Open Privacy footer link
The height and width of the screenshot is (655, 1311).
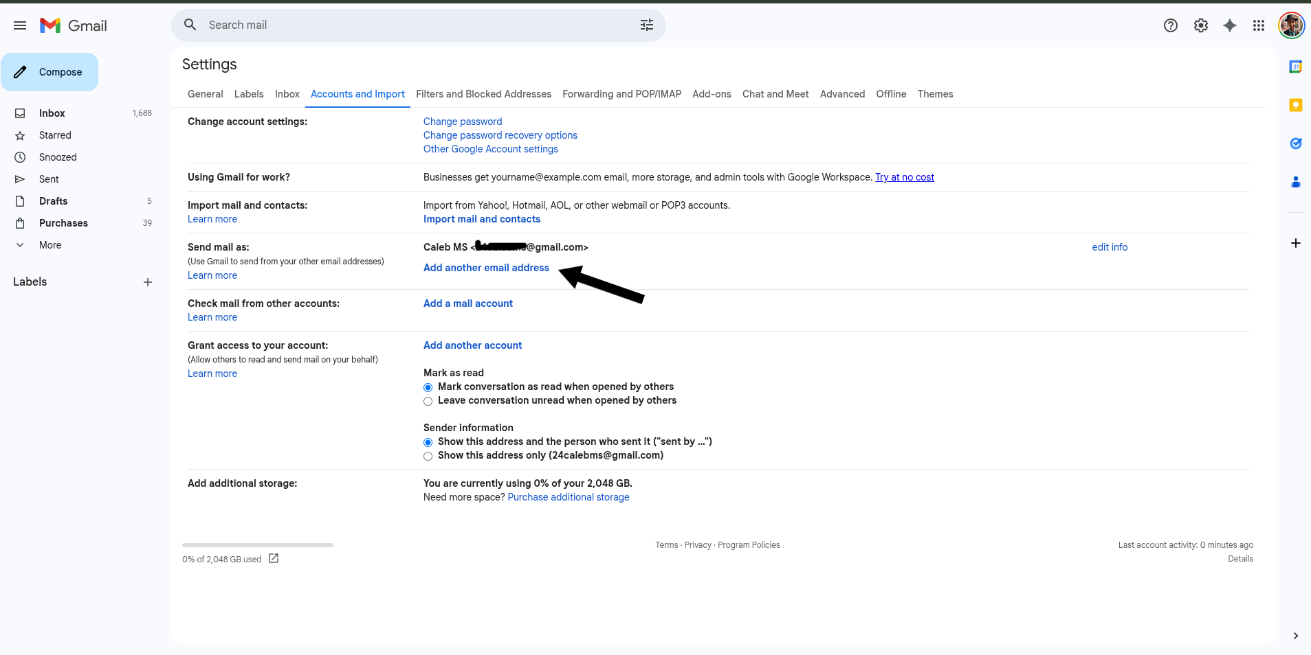(x=698, y=545)
